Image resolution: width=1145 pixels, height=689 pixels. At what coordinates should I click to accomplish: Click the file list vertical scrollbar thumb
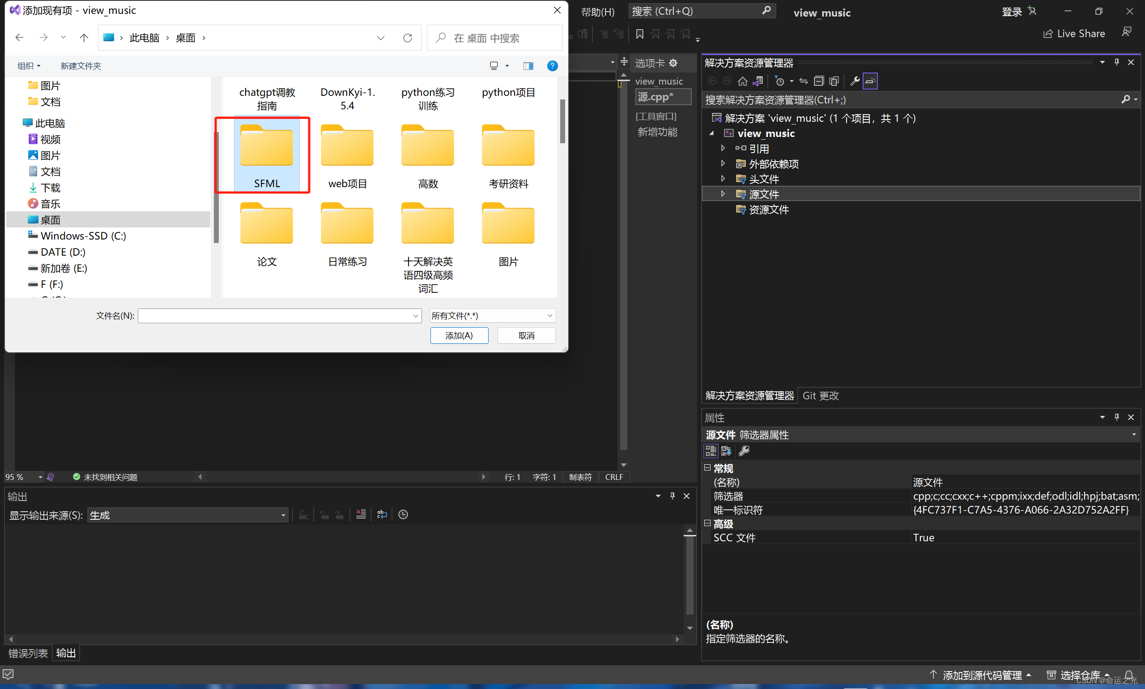click(562, 121)
